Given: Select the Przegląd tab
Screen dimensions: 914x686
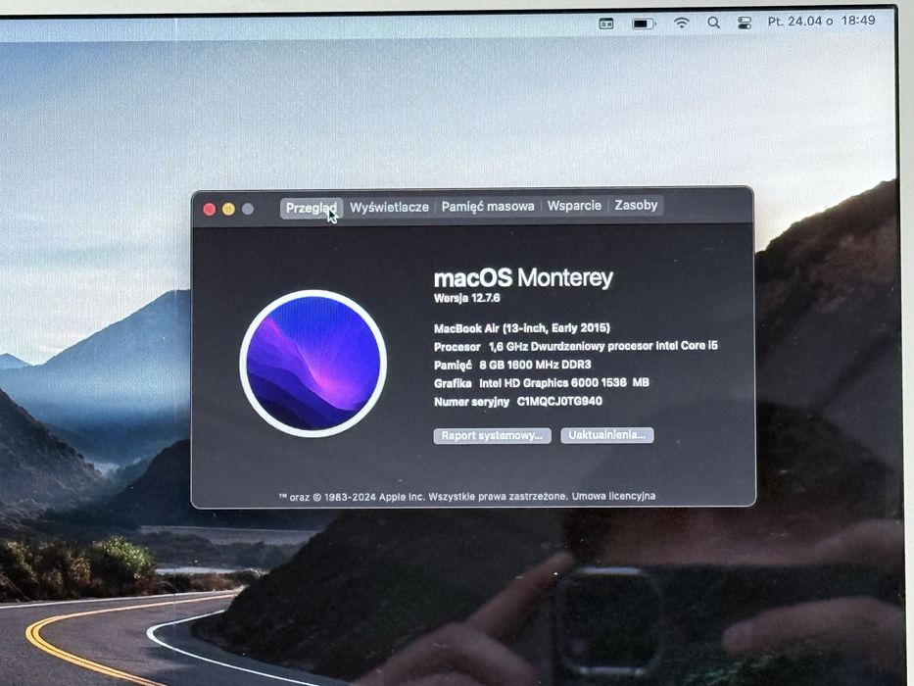Looking at the screenshot, I should point(312,208).
